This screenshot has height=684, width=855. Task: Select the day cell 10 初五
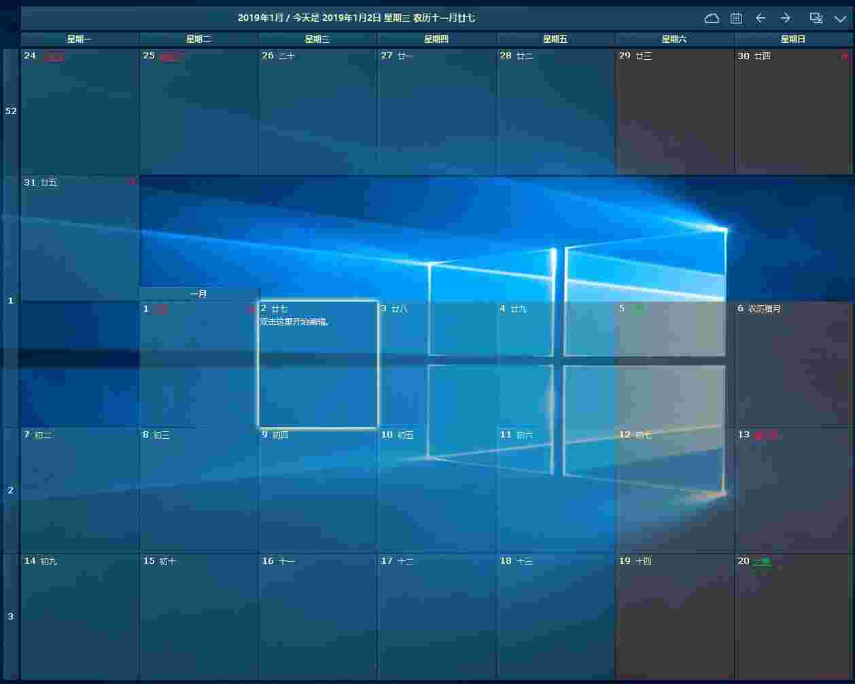(436, 490)
